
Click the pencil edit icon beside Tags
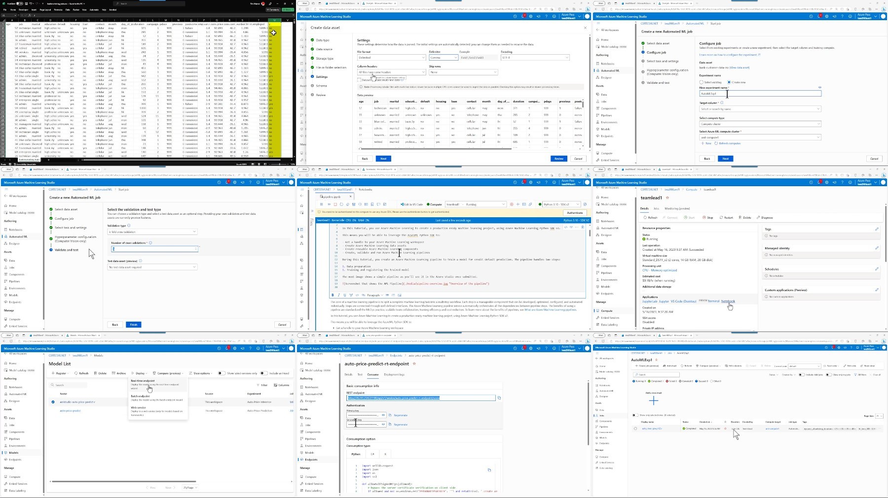click(x=877, y=229)
